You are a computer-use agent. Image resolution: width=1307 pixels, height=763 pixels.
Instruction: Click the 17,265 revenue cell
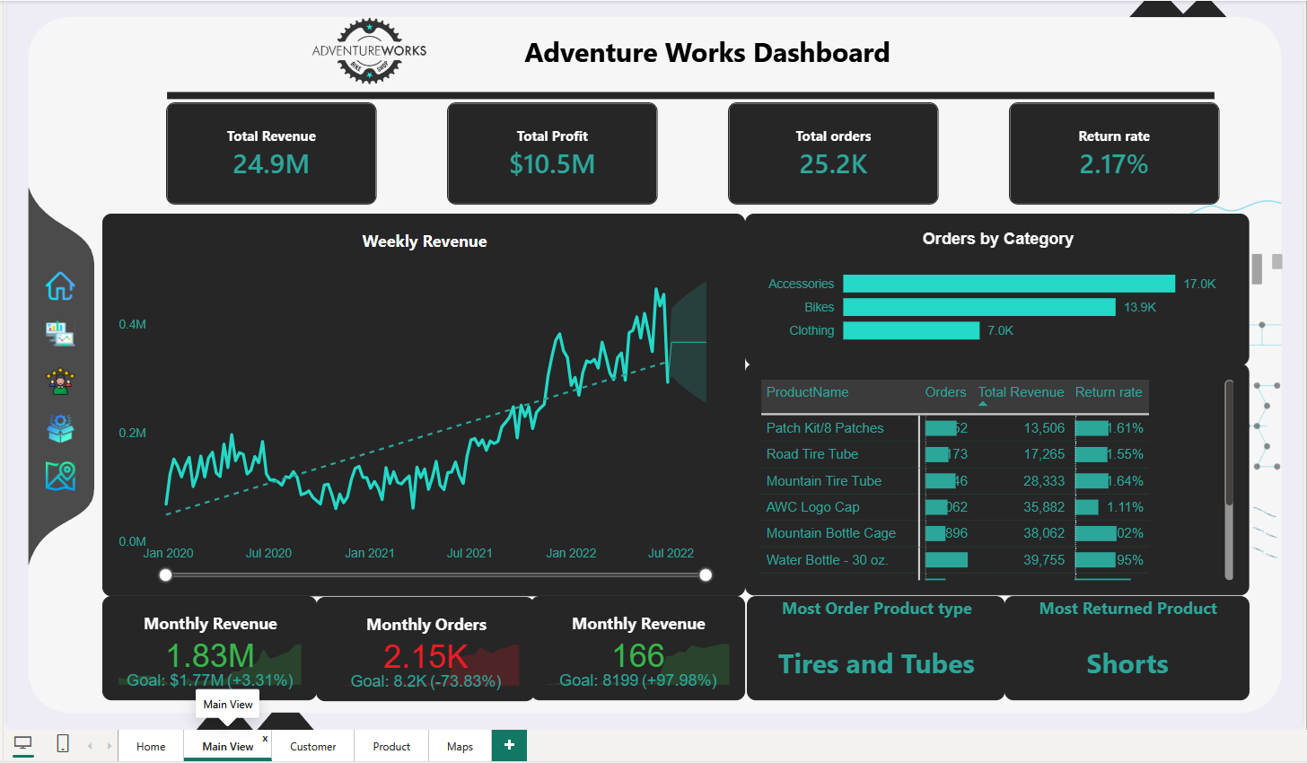click(1044, 454)
